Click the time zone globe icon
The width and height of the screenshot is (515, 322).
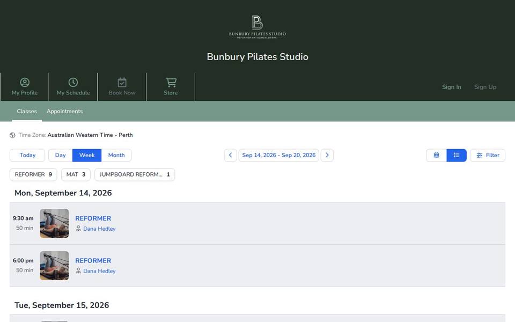pyautogui.click(x=12, y=135)
